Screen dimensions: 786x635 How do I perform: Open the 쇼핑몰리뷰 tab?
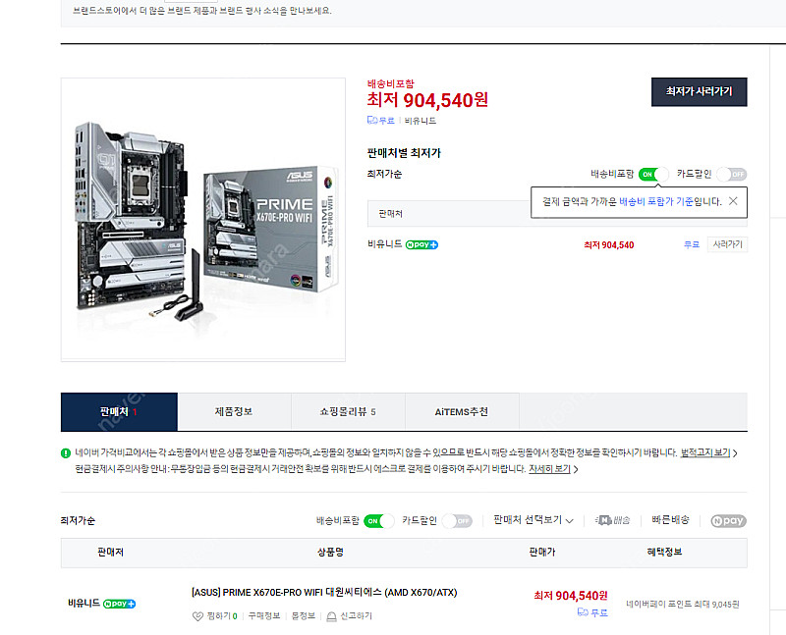pos(348,411)
